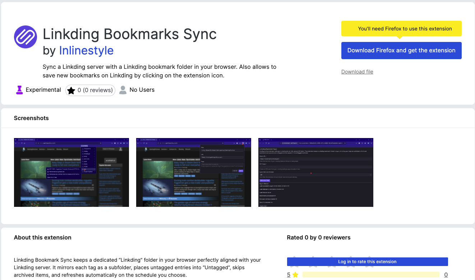Click the Linkding Bookmarks Sync logo icon
Viewport: 475px width, 280px height.
[x=26, y=37]
